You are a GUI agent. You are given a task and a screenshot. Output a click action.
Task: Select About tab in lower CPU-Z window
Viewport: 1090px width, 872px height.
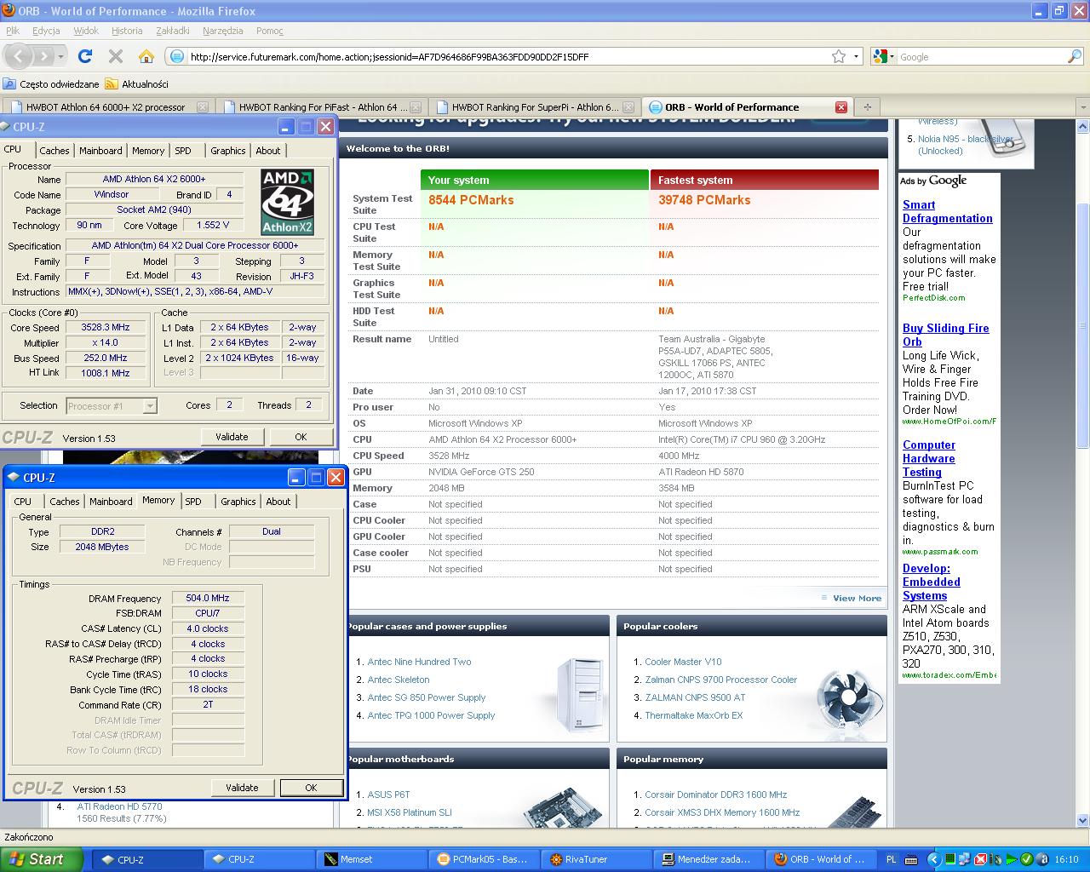[x=278, y=502]
